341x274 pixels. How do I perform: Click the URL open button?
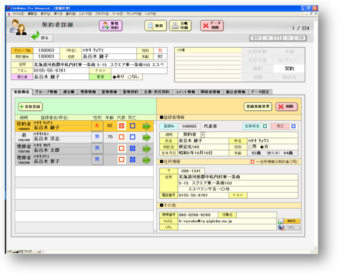coord(289,228)
